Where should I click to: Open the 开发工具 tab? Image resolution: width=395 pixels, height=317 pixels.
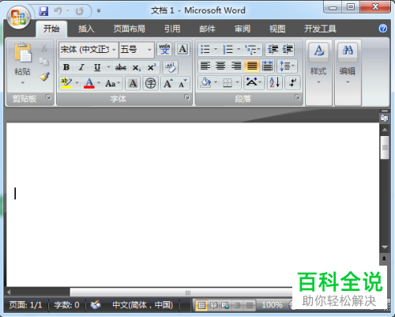tap(320, 28)
